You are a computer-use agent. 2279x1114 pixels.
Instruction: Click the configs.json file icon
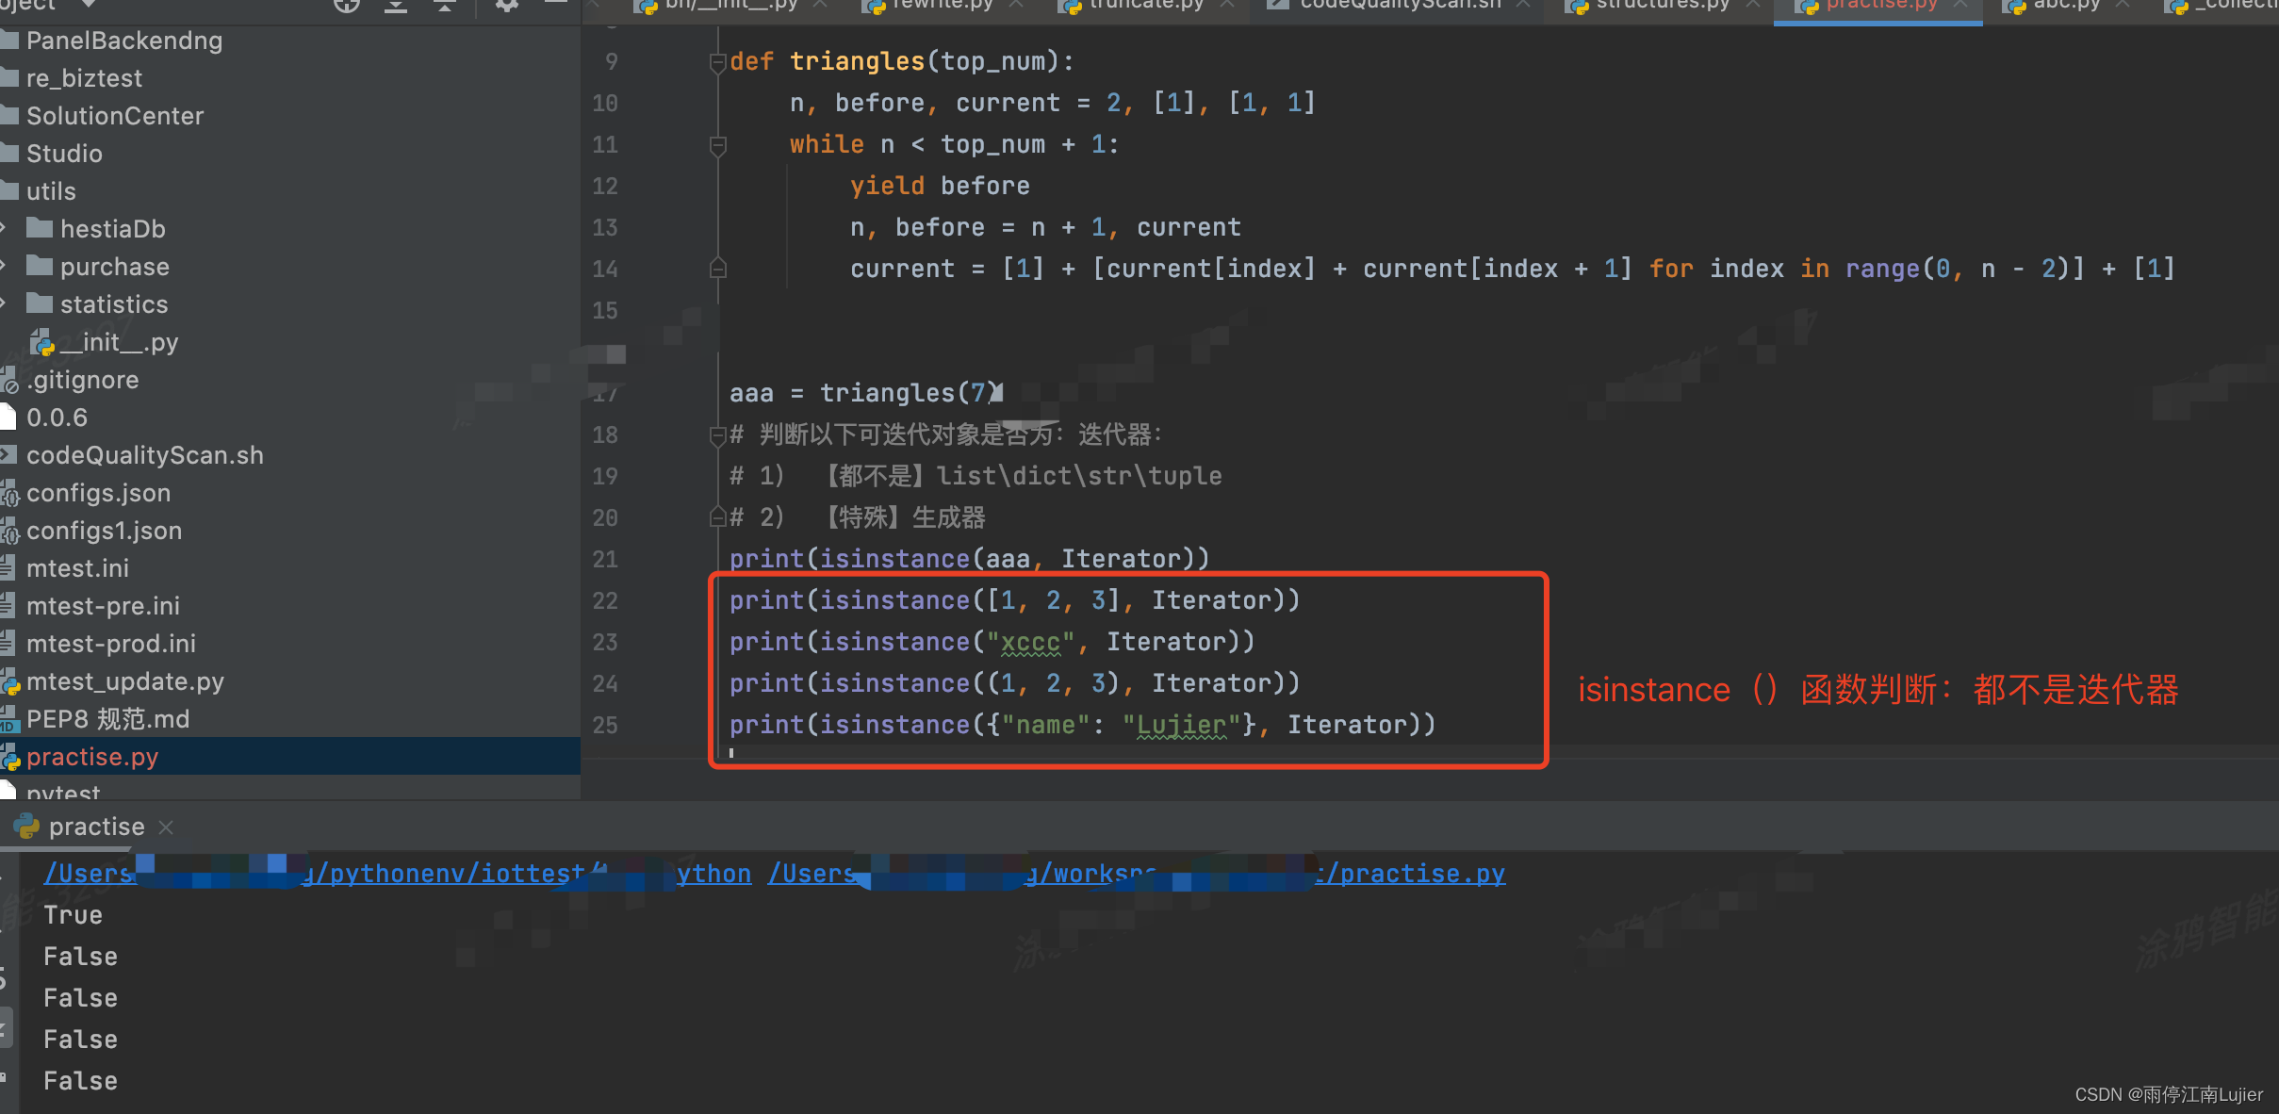(9, 493)
